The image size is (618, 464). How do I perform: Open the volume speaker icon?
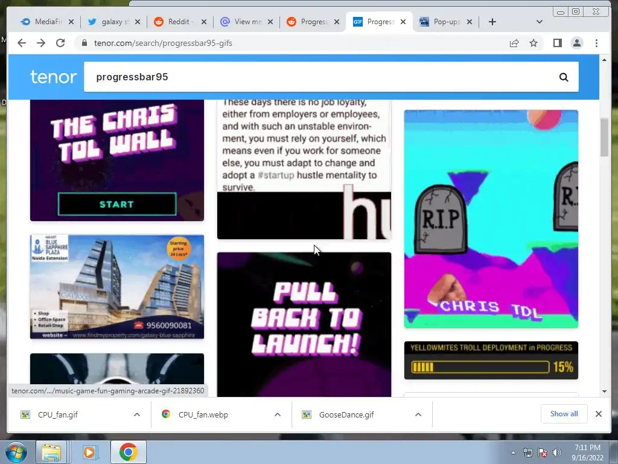pyautogui.click(x=557, y=453)
